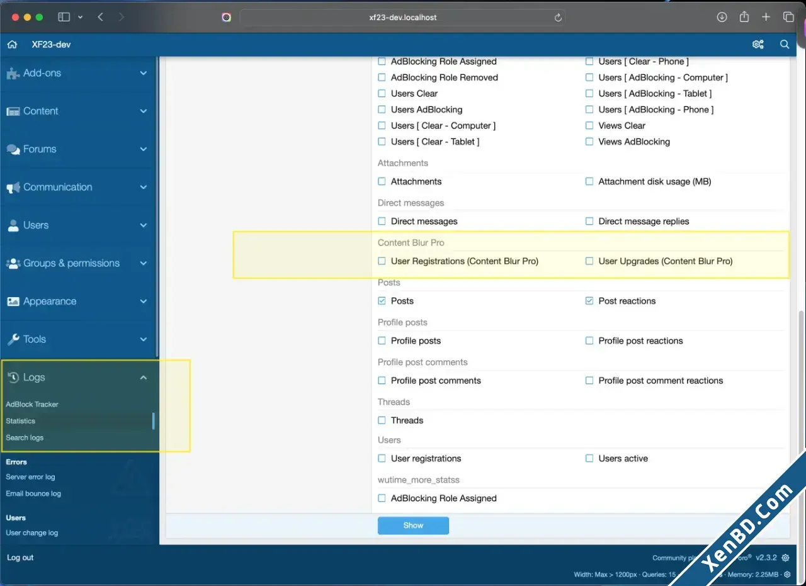Click the xf23-dev.localhost address bar
This screenshot has width=806, height=586.
coord(402,18)
